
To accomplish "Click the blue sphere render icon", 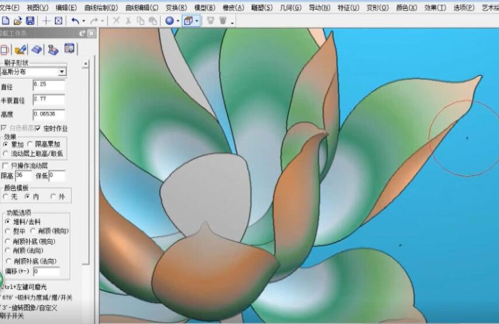I will click(169, 20).
